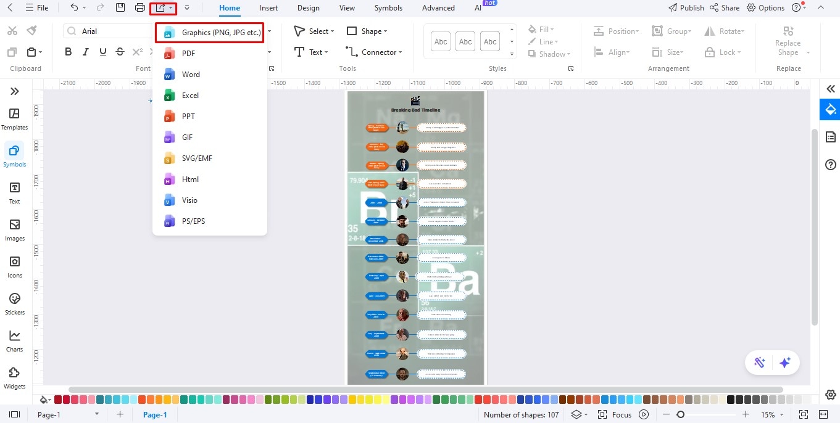
Task: Open the Icons sidebar panel
Action: [15, 267]
